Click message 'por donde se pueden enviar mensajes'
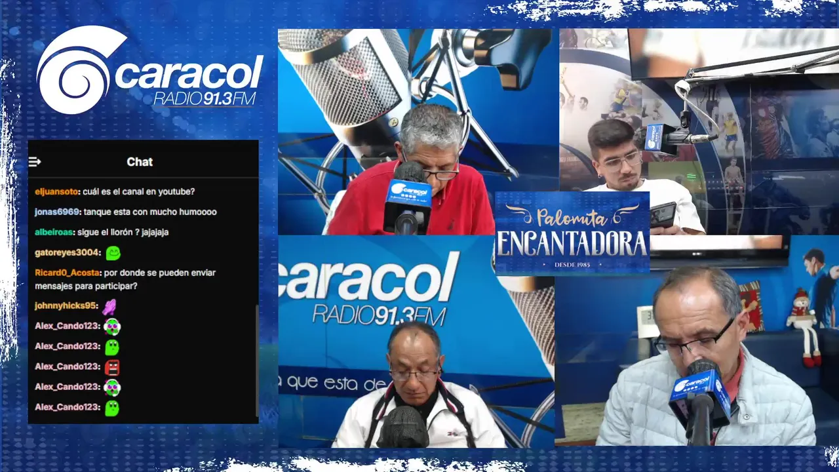 126,279
